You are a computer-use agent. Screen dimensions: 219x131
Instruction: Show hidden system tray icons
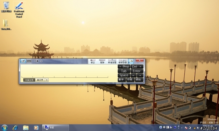182,128
